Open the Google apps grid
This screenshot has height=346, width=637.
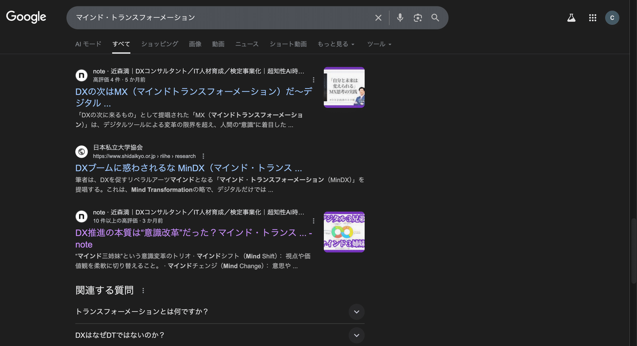tap(592, 17)
